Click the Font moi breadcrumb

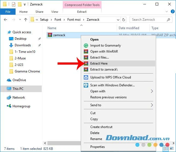point(74,20)
